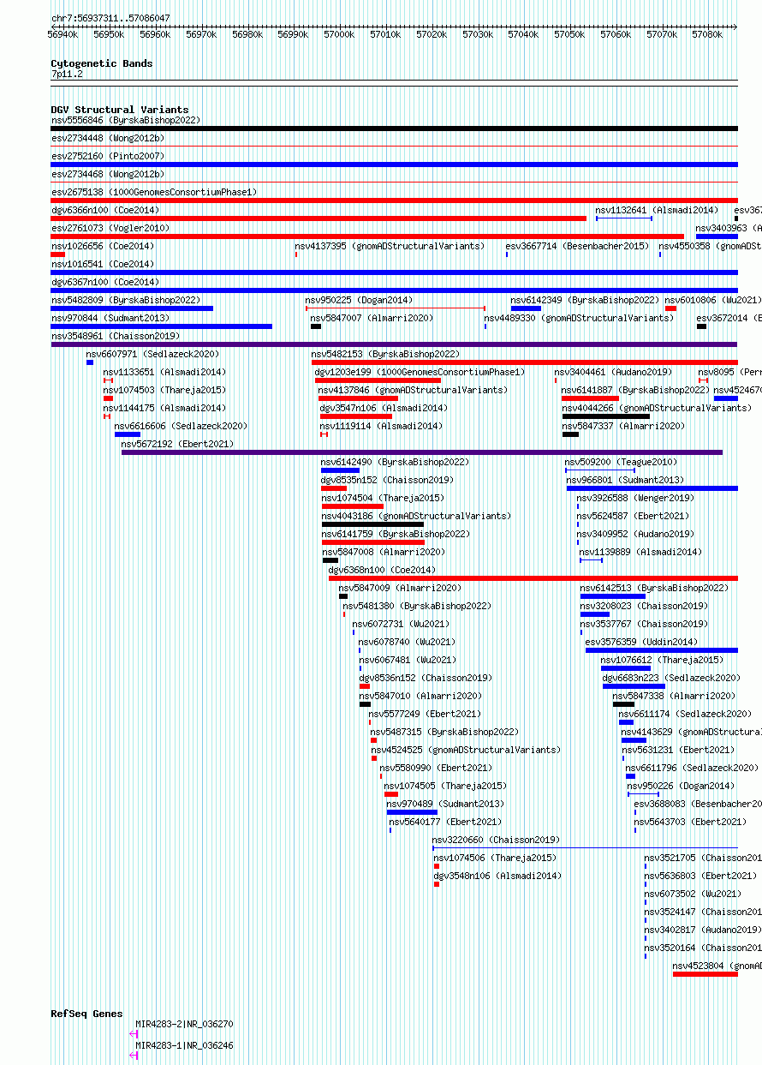Open nsv950225 (Dogan2014) variant

click(359, 300)
